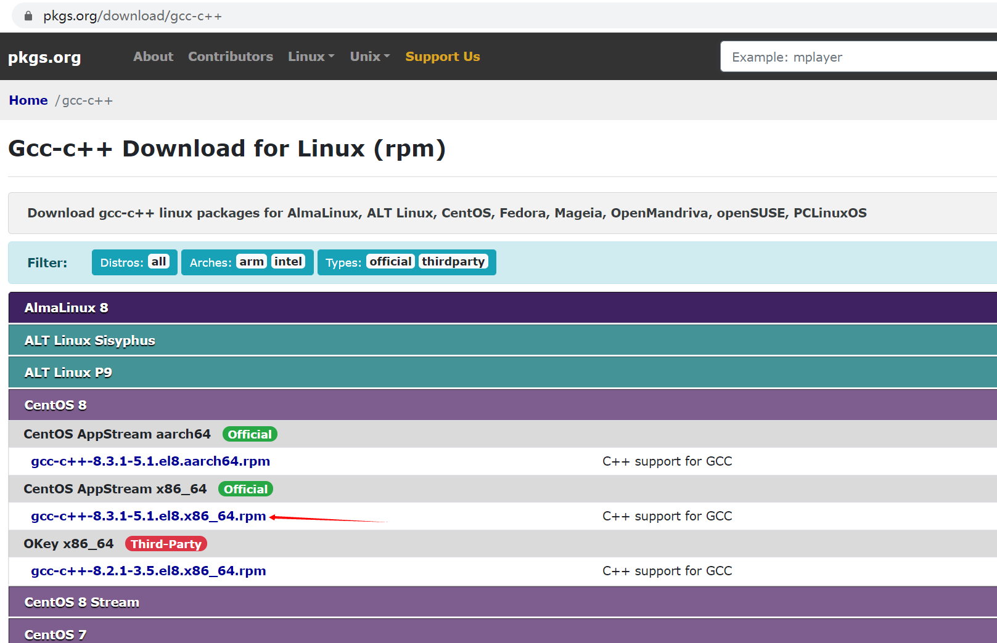The height and width of the screenshot is (643, 997).
Task: Click the Third-Party badge for OKey
Action: 166,544
